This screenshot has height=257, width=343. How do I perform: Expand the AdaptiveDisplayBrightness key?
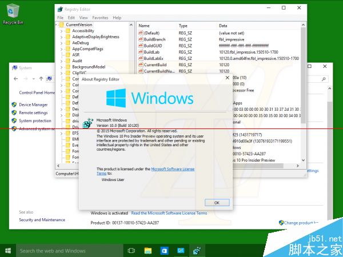pos(62,37)
